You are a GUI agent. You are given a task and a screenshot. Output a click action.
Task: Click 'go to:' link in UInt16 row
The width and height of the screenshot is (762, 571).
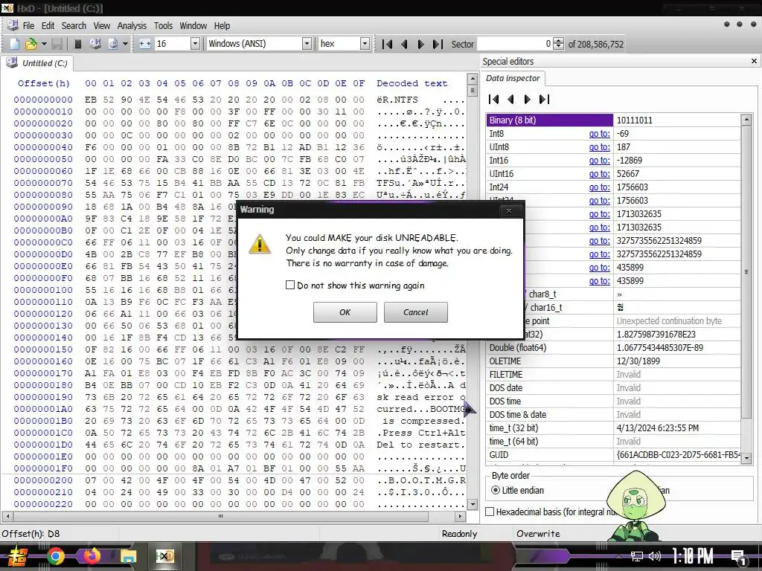pos(599,174)
